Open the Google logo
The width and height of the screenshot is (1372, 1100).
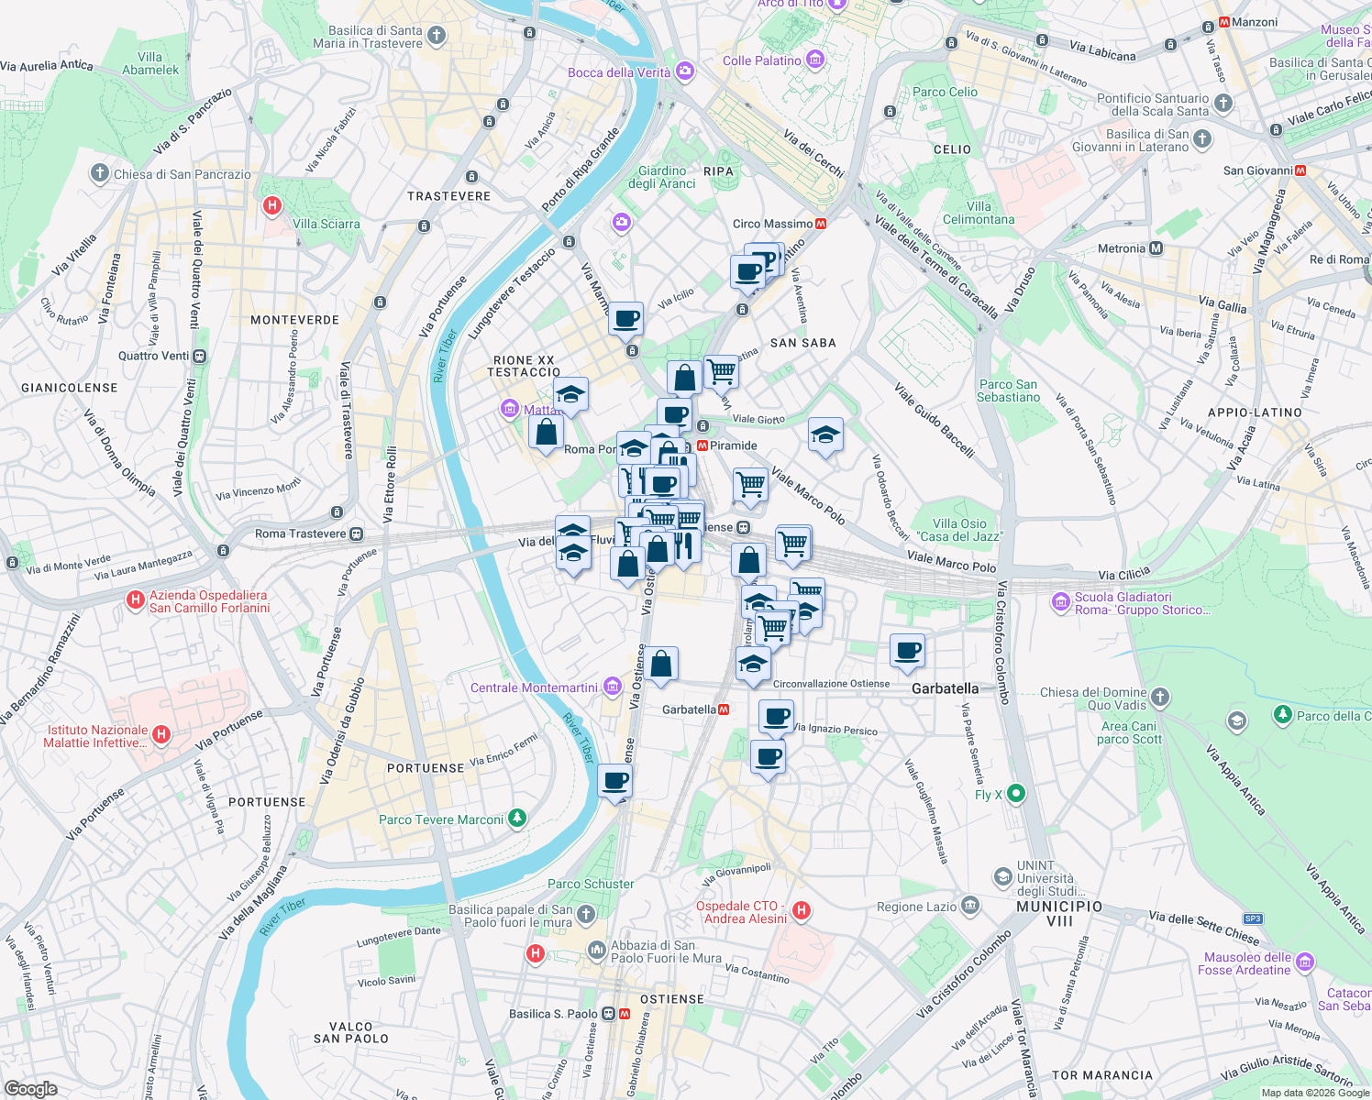click(x=29, y=1089)
